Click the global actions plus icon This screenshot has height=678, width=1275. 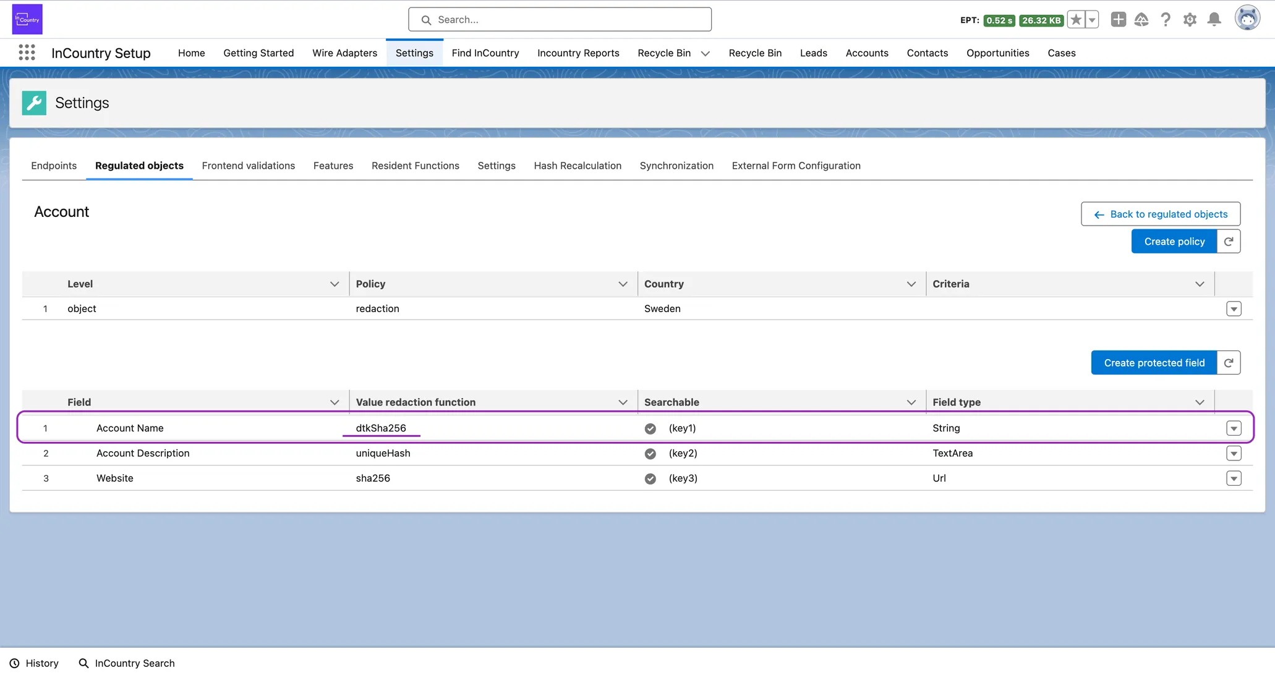coord(1118,20)
